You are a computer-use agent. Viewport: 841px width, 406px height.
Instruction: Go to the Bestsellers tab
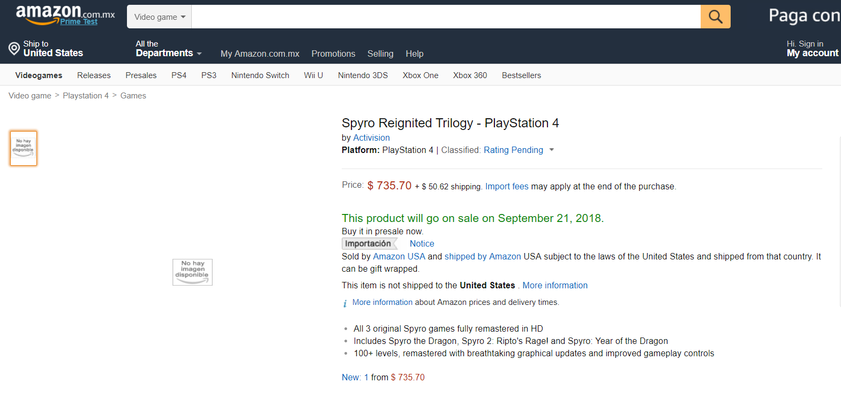521,75
